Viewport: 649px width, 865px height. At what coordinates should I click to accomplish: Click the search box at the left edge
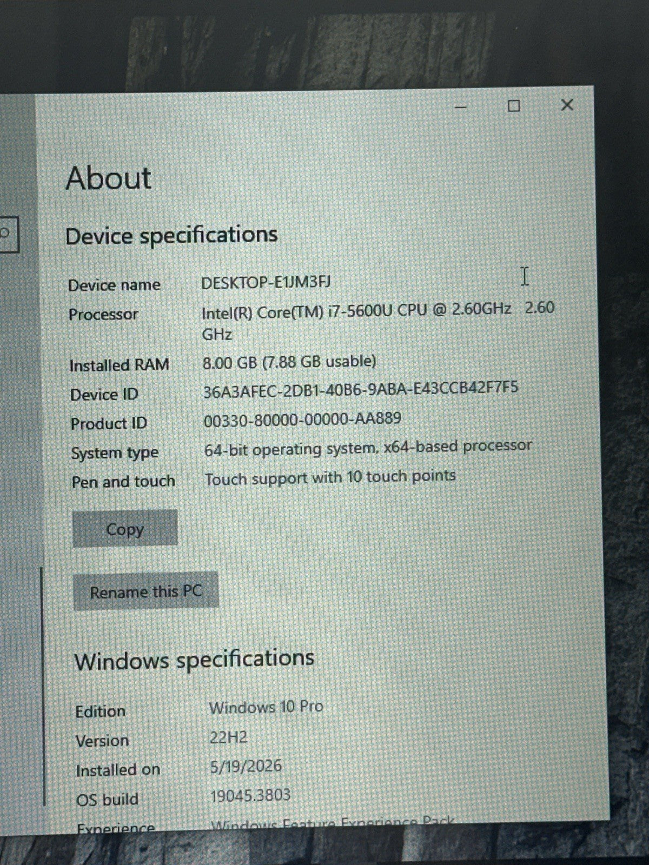[9, 234]
